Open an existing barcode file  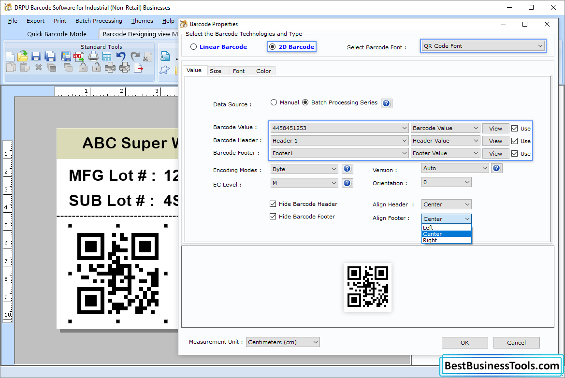(x=23, y=56)
